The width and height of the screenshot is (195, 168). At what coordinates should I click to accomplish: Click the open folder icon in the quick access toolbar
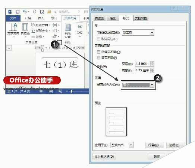49,12
